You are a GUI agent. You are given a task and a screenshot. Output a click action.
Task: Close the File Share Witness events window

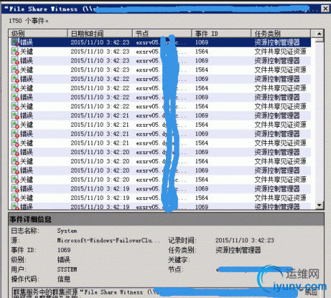[x=325, y=9]
